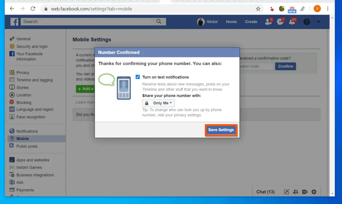Click the green globe extension icon
The height and width of the screenshot is (204, 342).
coord(282,9)
